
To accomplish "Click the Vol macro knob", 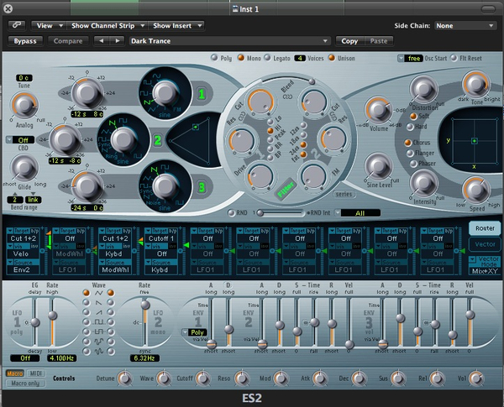I will point(476,378).
